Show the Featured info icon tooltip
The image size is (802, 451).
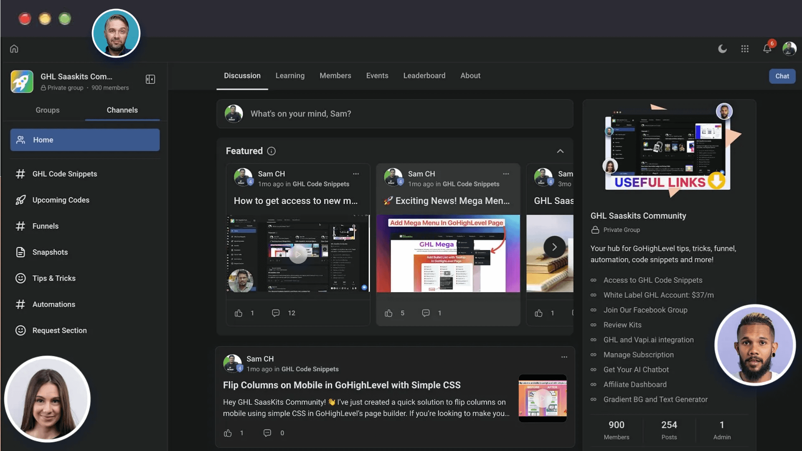pos(272,151)
